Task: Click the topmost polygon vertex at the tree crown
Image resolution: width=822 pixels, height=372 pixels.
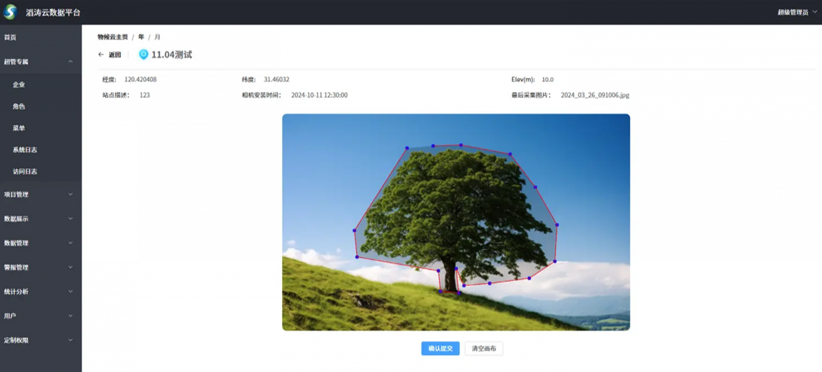Action: pyautogui.click(x=461, y=145)
